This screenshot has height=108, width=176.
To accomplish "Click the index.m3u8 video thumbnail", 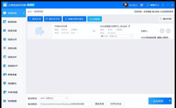I will click(x=40, y=31).
